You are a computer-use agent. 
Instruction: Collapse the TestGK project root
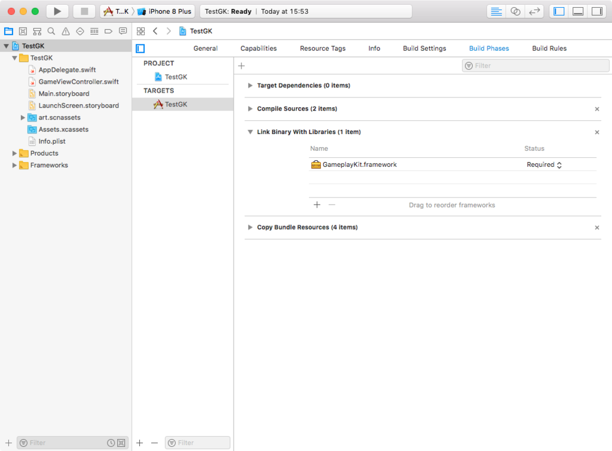(6, 46)
